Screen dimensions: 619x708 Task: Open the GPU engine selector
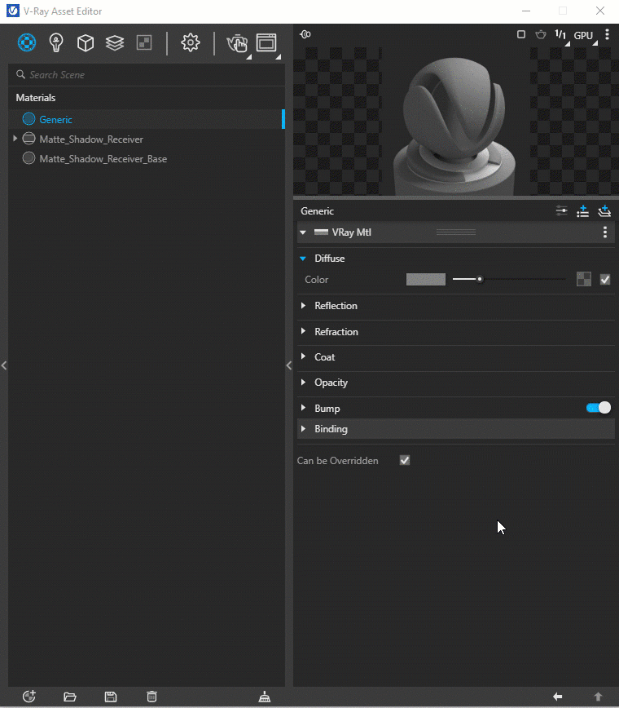click(x=583, y=35)
